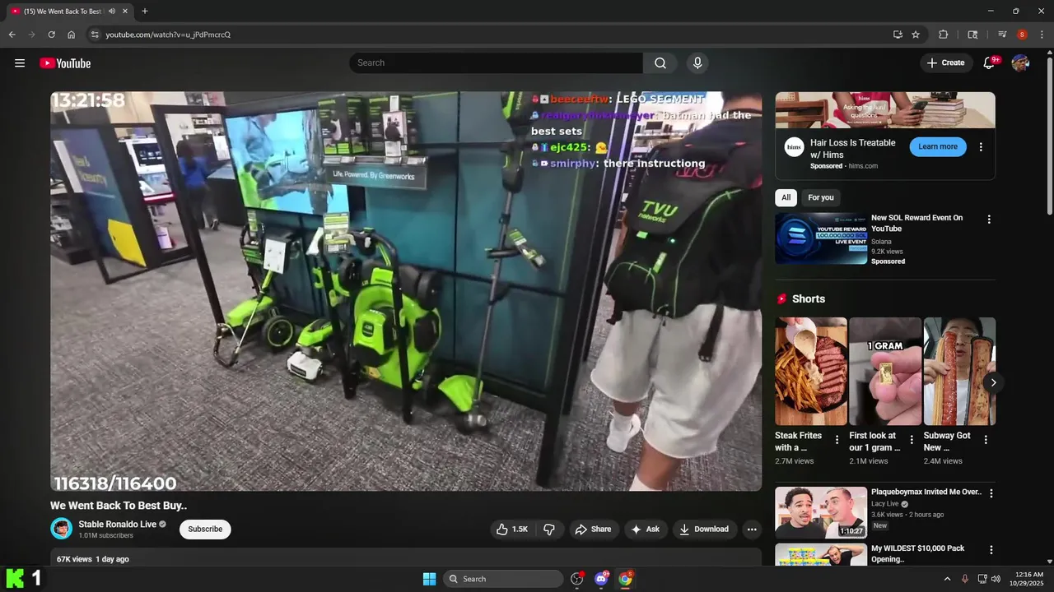This screenshot has width=1054, height=592.
Task: Click the Ask button
Action: (646, 530)
